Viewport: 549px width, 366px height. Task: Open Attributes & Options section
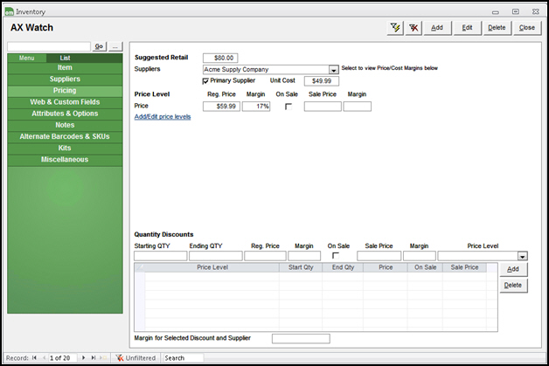65,114
